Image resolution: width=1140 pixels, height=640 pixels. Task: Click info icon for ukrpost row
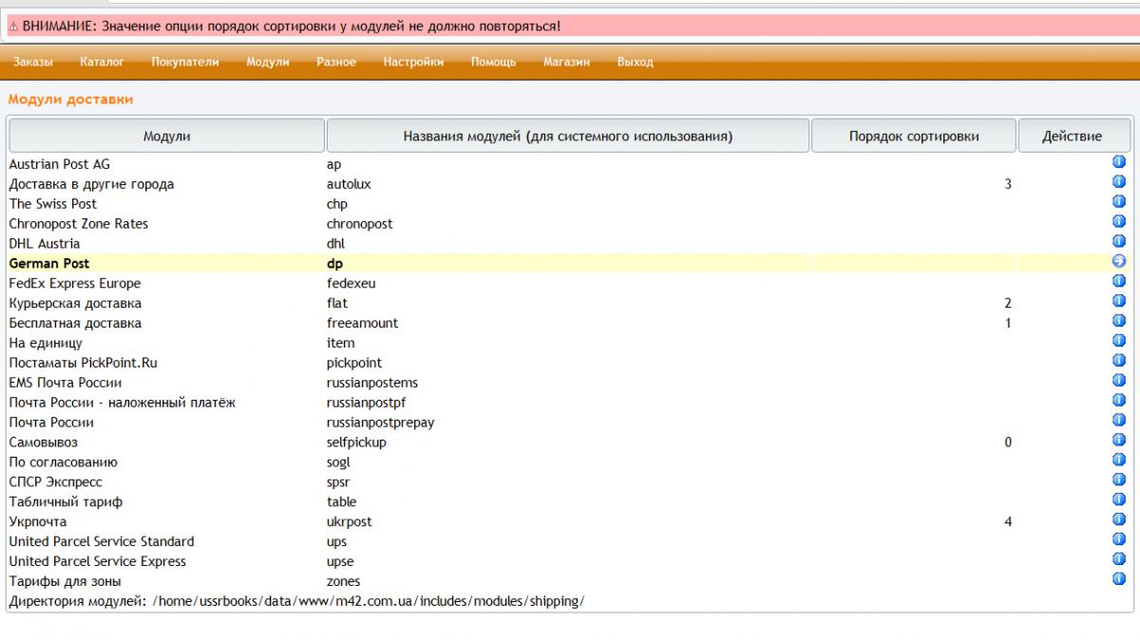[1118, 519]
